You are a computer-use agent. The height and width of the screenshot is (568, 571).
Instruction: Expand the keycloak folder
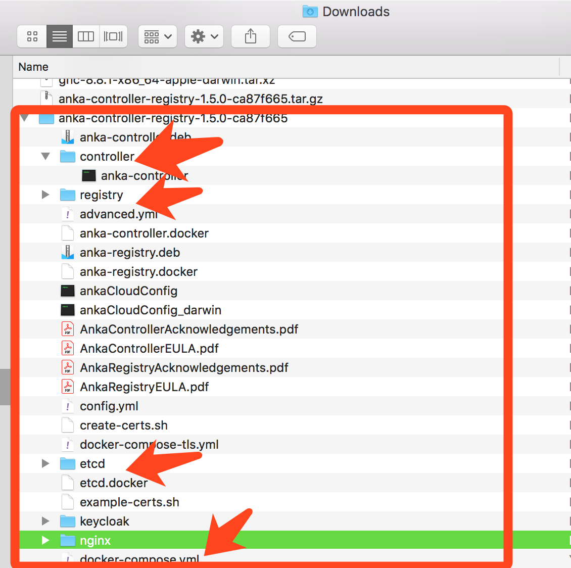[x=45, y=521]
